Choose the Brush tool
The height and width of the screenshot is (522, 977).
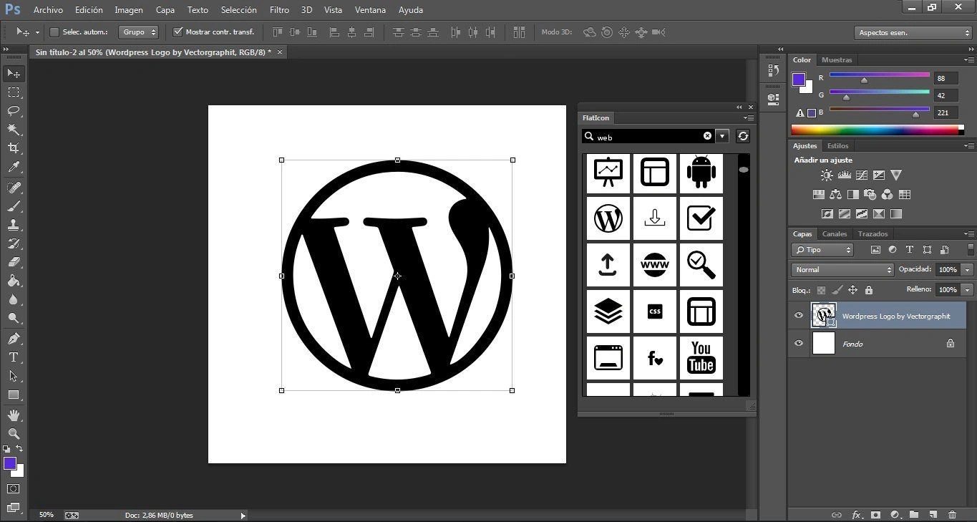pyautogui.click(x=14, y=206)
